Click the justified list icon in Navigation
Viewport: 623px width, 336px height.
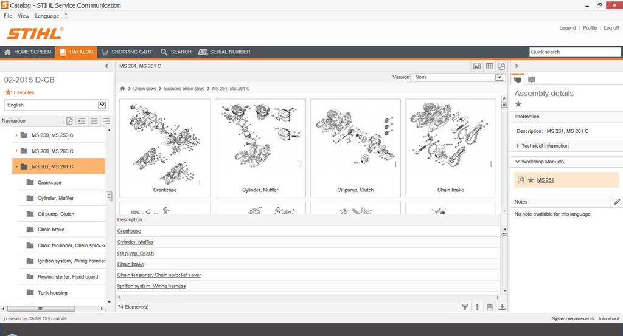pos(94,120)
